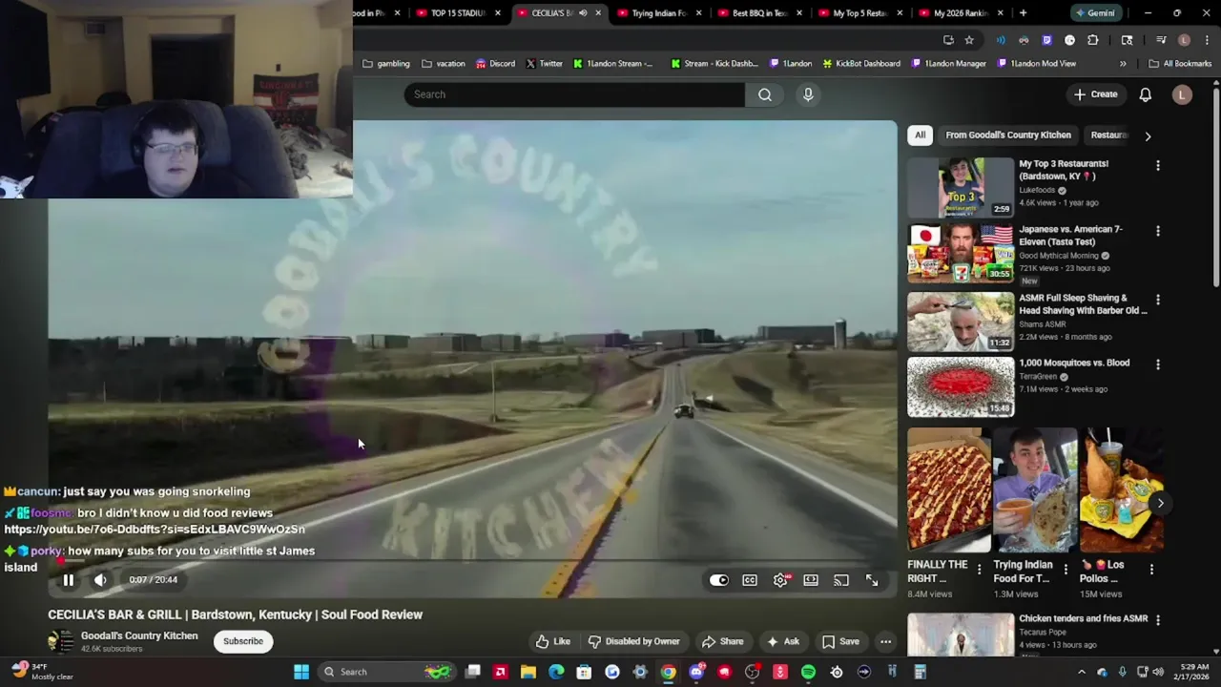The image size is (1221, 687).
Task: Like the video
Action: tap(552, 641)
